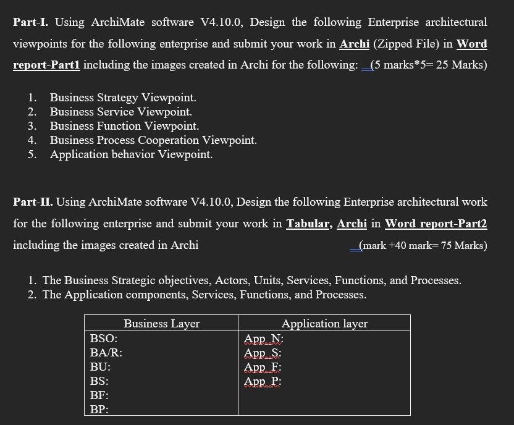Click Business Function Viewpoint in the numbered list
The width and height of the screenshot is (514, 425).
[x=124, y=126]
